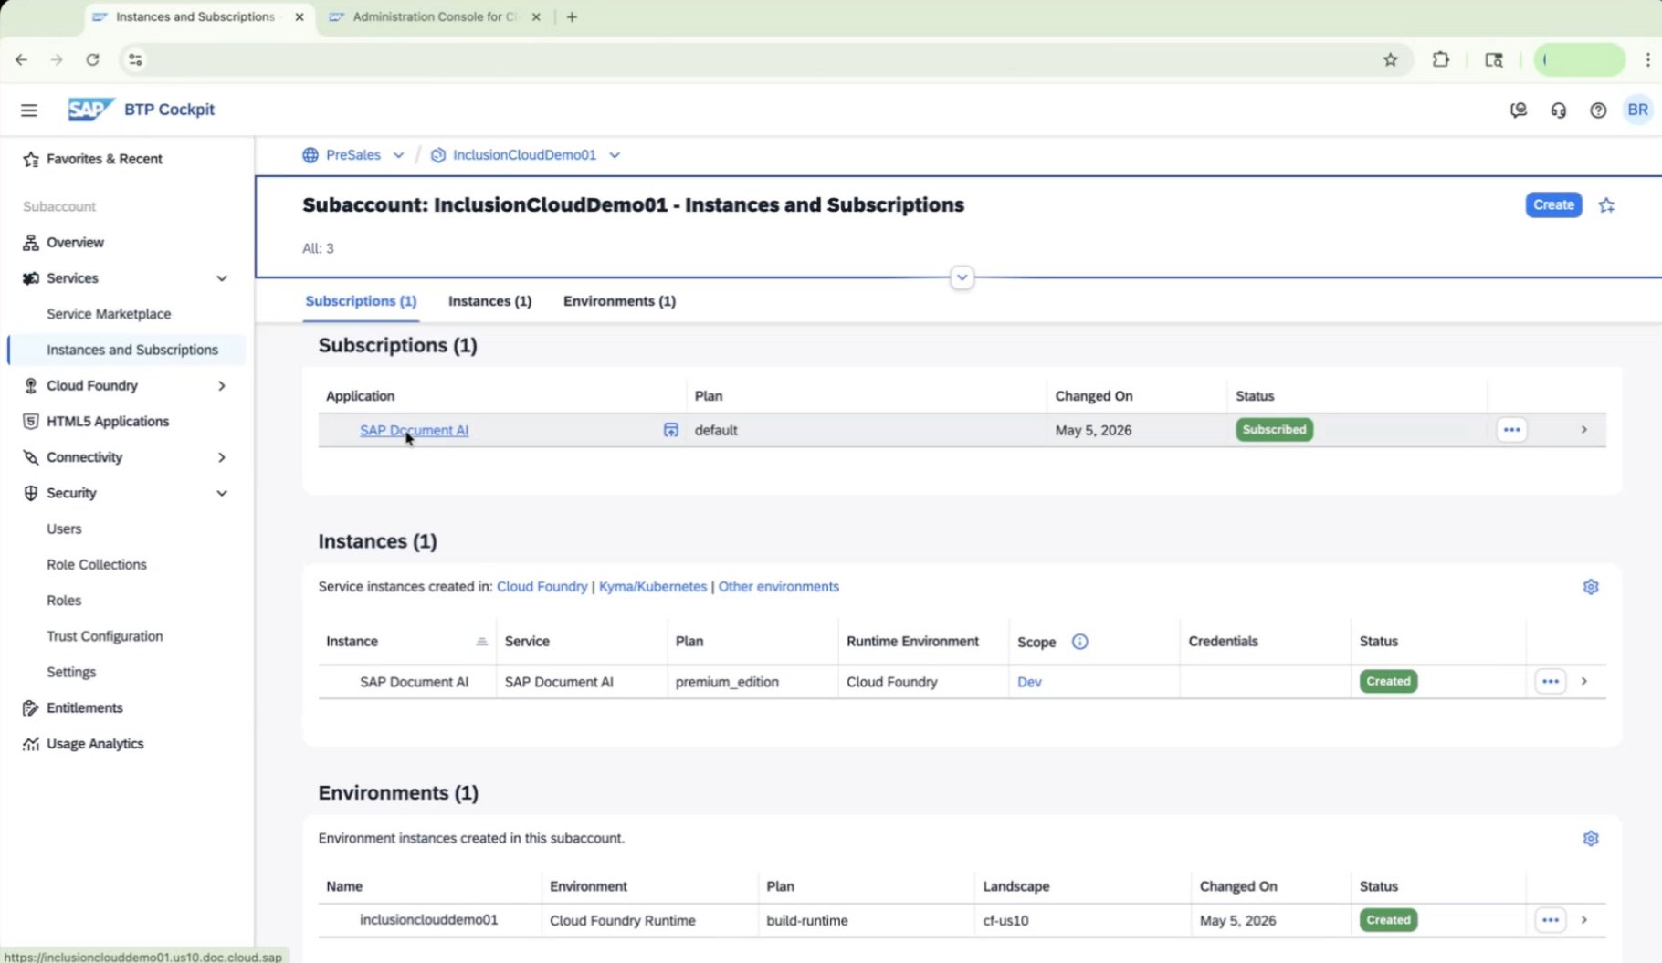This screenshot has height=963, width=1662.
Task: Click the browser tab search icon near extensions
Action: (x=1494, y=60)
